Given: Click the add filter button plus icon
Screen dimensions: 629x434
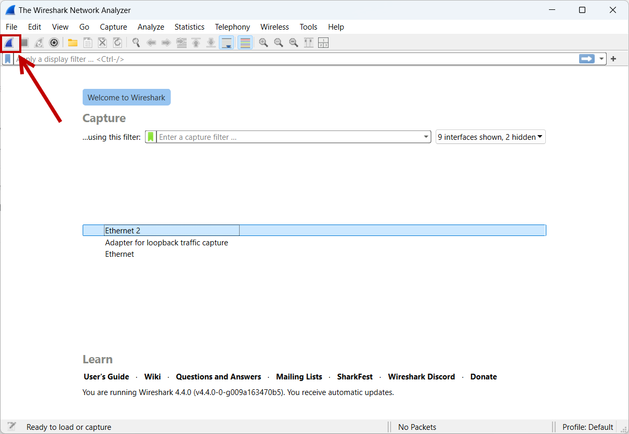Looking at the screenshot, I should [x=613, y=59].
